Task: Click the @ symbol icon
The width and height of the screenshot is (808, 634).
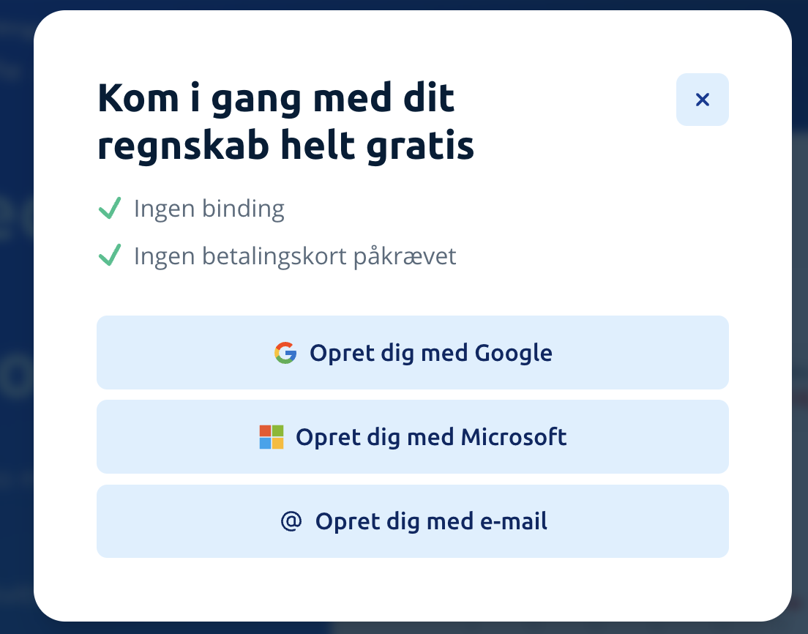Action: [x=291, y=521]
